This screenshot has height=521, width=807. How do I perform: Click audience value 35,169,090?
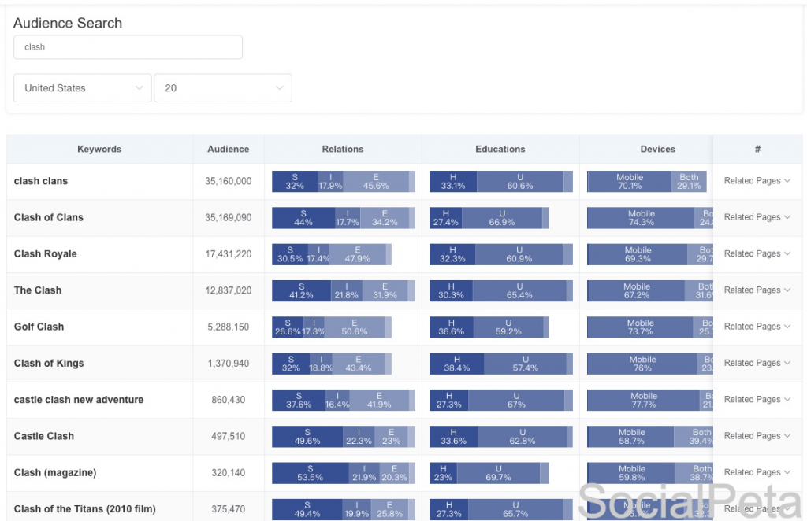click(x=228, y=217)
